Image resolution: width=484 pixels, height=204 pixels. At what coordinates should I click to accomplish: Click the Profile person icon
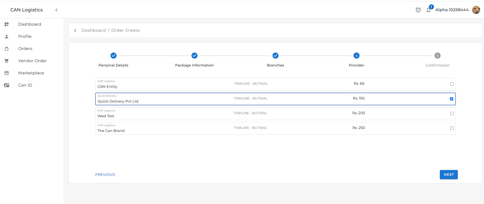(7, 37)
